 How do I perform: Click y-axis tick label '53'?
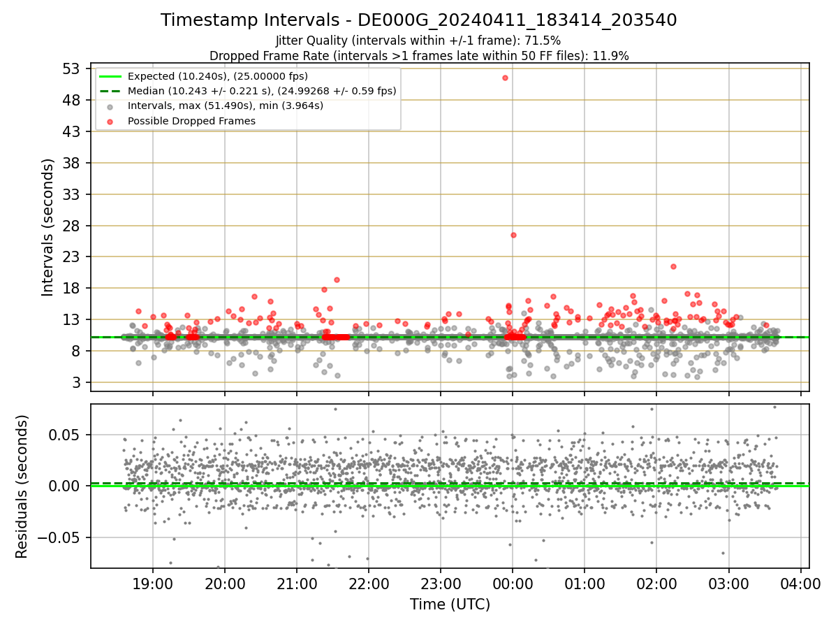73,68
